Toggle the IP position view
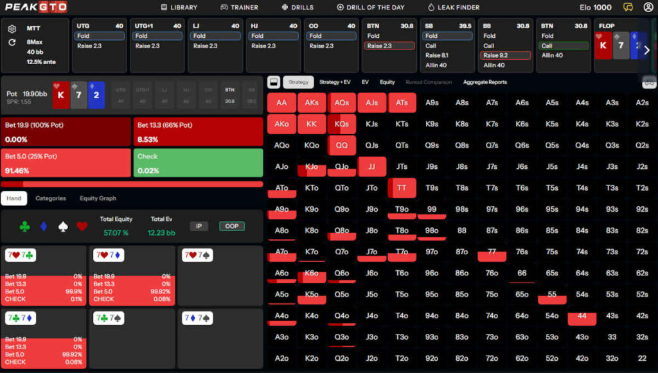This screenshot has width=658, height=373. pos(199,226)
